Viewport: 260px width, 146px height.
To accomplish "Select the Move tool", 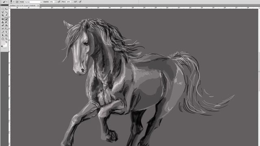I will (6, 9).
